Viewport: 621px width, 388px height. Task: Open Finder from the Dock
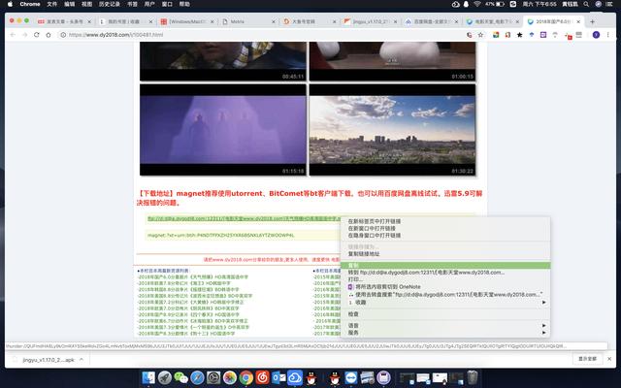point(148,377)
